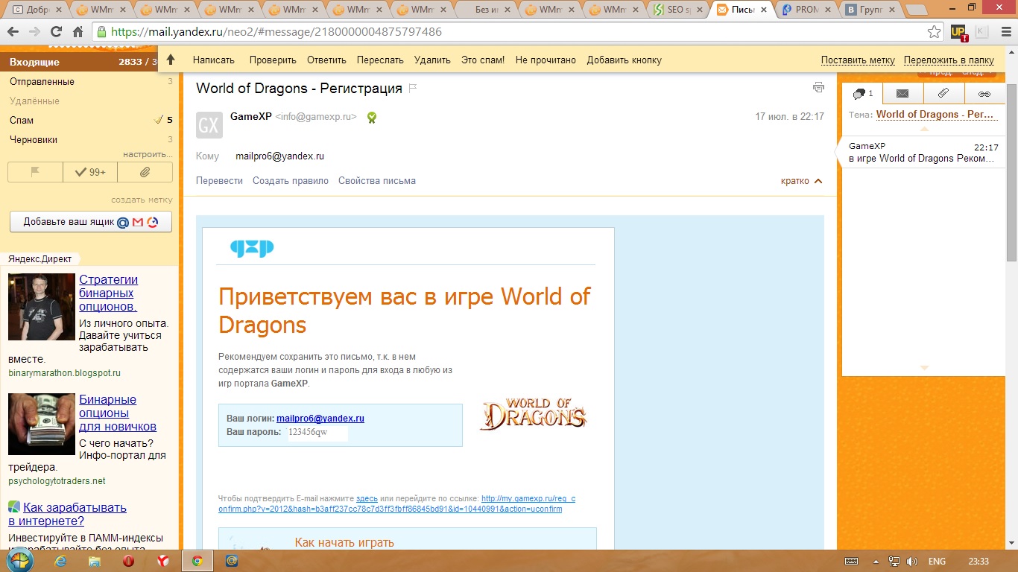Mark the message as Не прочитано
Viewport: 1018px width, 572px height.
click(546, 60)
